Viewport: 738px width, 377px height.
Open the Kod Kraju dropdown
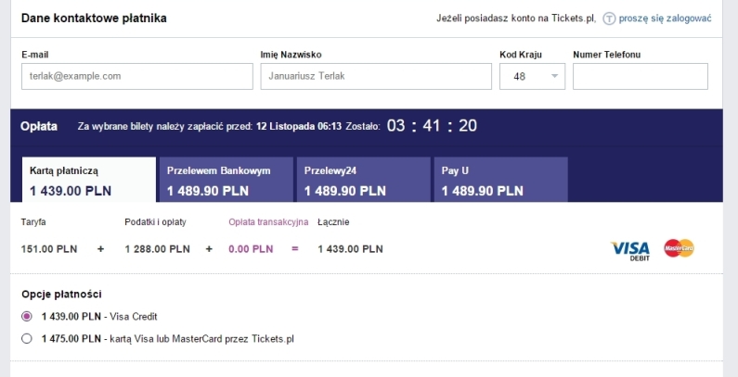[x=532, y=76]
